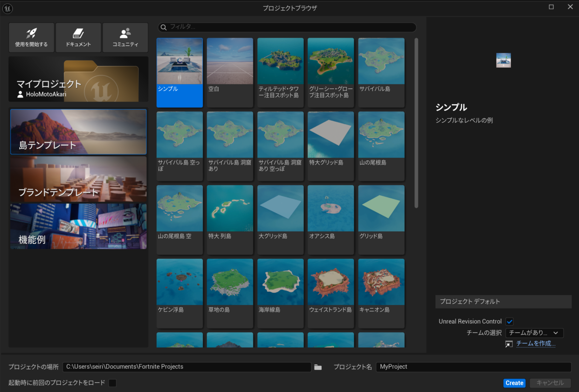The image size is (579, 392).
Task: Switch to the 機能例 category
Action: click(x=78, y=226)
